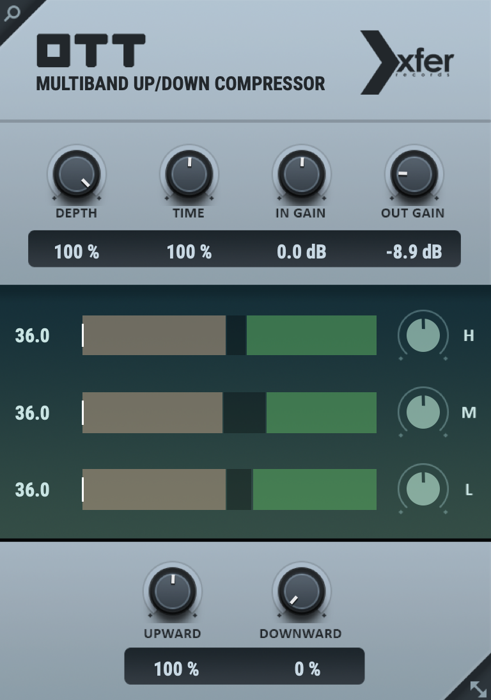Click the Out Gain knob
491x700 pixels.
[x=413, y=174]
